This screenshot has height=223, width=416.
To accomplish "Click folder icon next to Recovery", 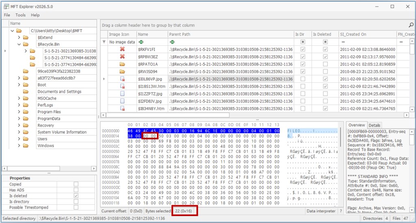I will (x=26, y=125).
